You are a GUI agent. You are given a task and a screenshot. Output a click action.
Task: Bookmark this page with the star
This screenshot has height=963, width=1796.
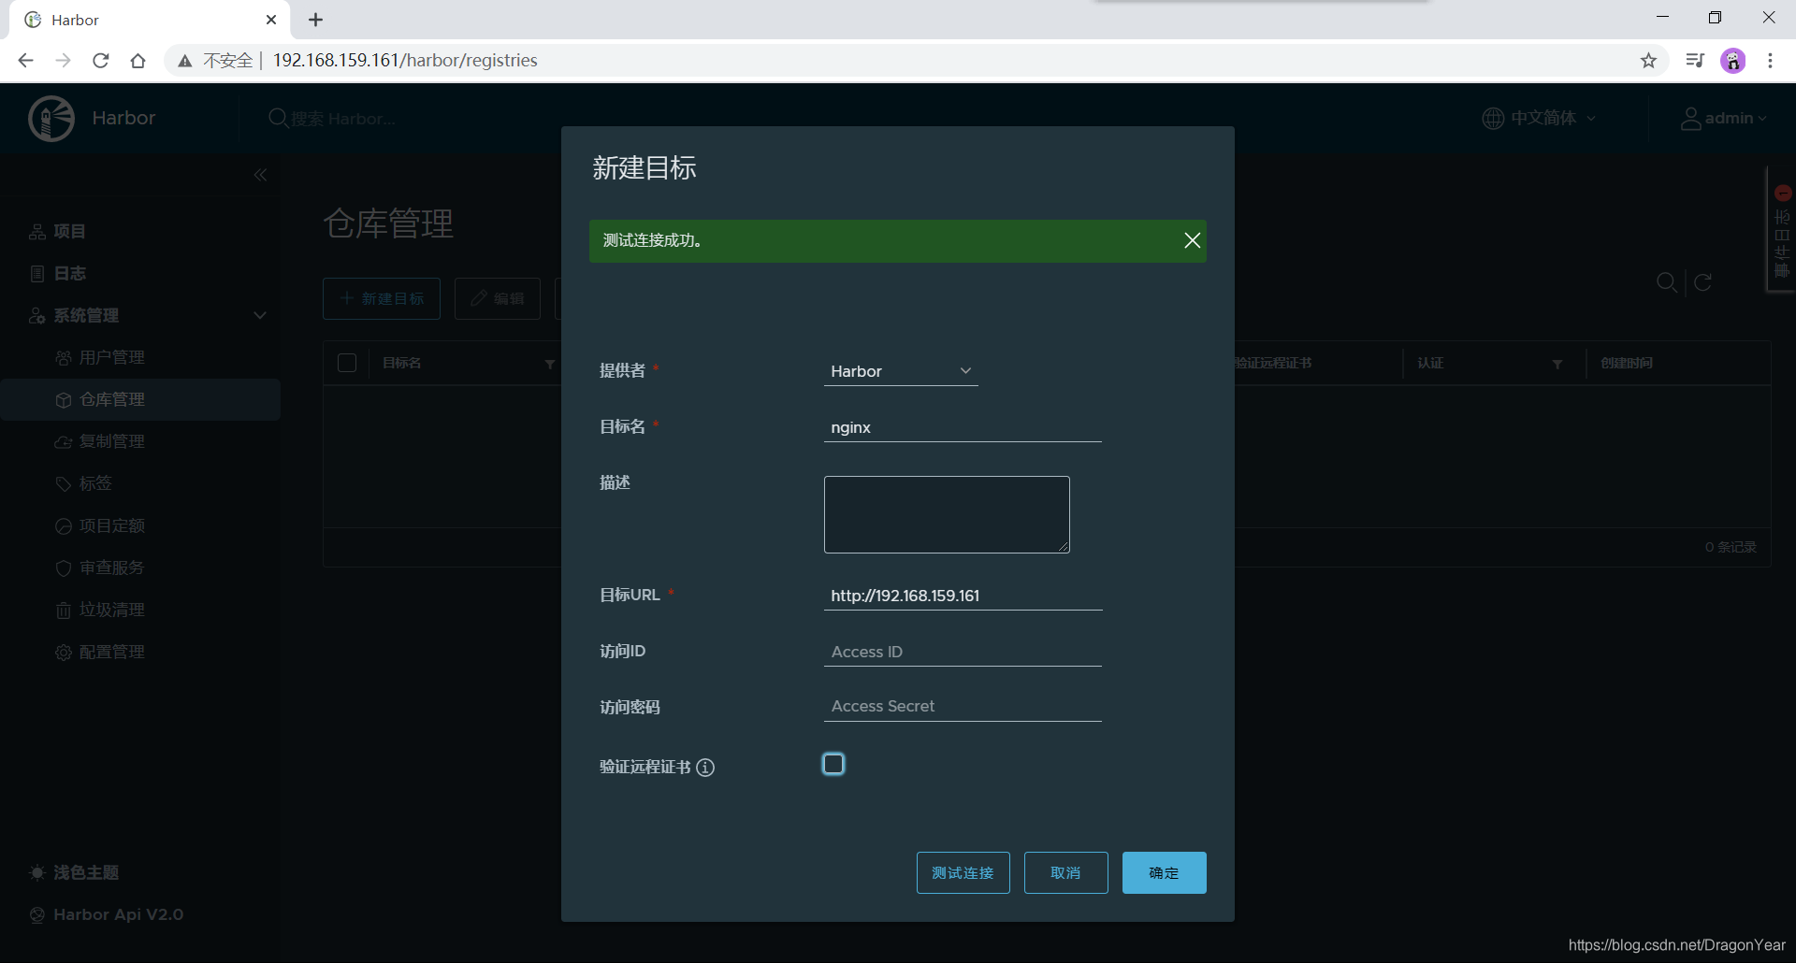click(x=1648, y=61)
